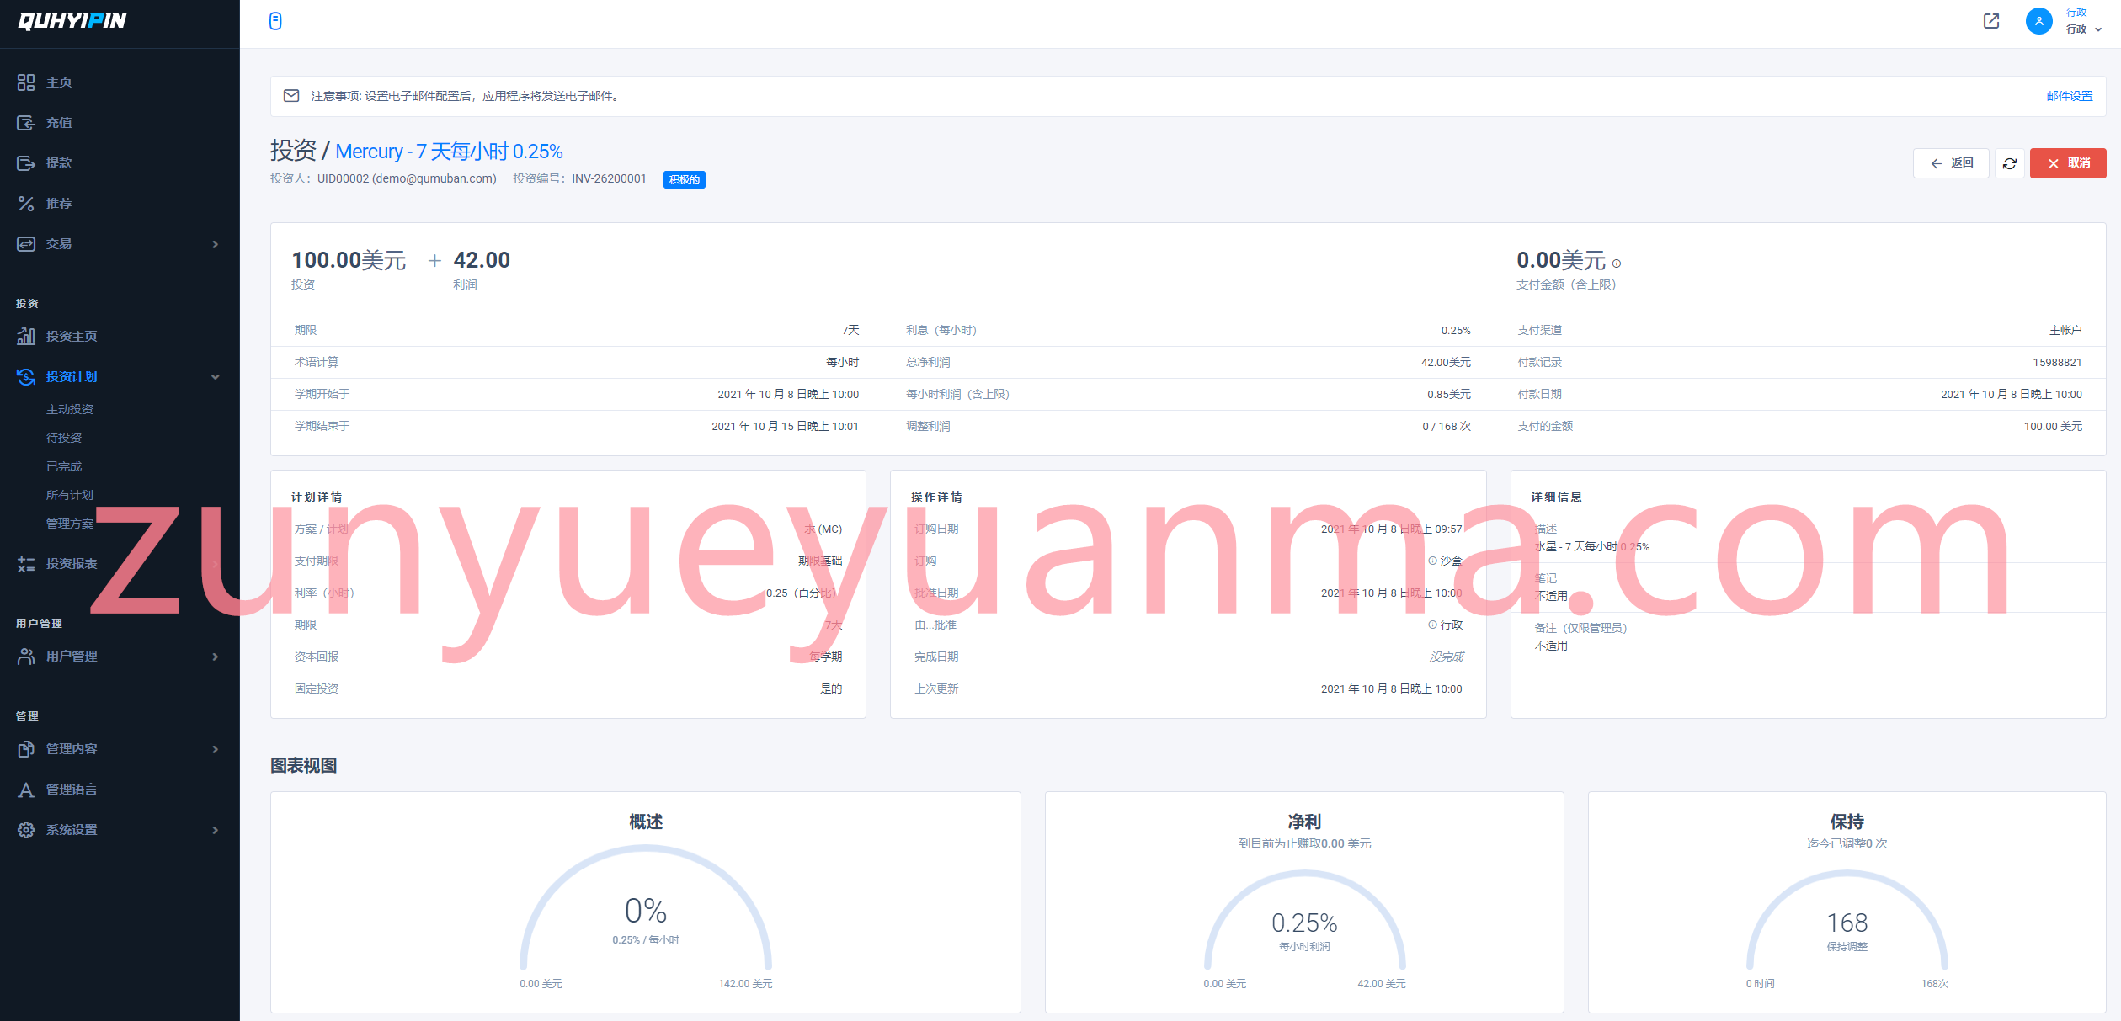This screenshot has width=2121, height=1021.
Task: Click the 投资报表 icon
Action: pyautogui.click(x=26, y=563)
